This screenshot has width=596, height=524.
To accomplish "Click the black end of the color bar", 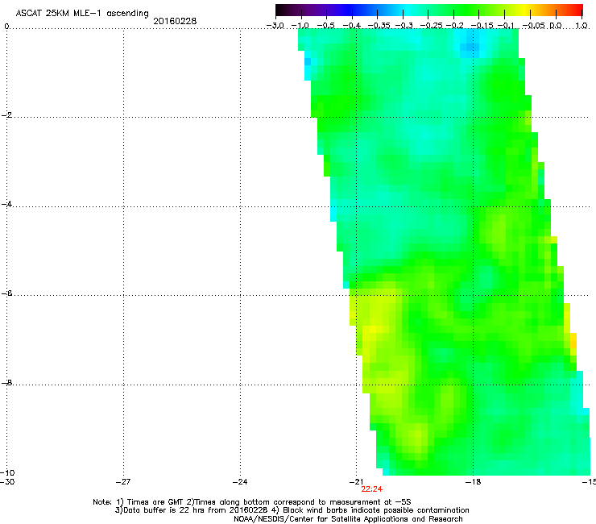I will [x=280, y=10].
